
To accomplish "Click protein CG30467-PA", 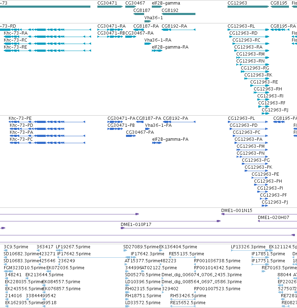I will click(140, 132).
